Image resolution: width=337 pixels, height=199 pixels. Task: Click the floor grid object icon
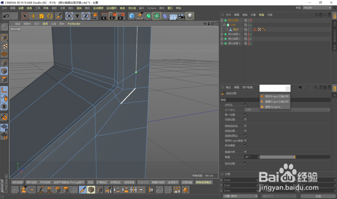(x=173, y=16)
